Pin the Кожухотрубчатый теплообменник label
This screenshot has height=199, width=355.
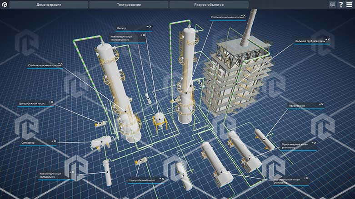coord(141,35)
